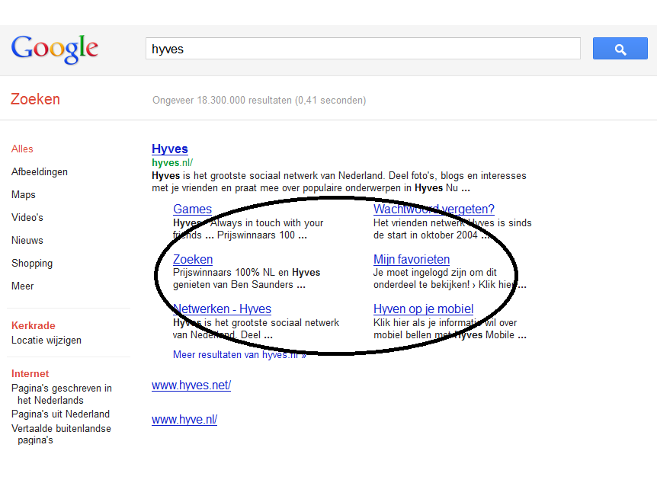
Task: Select Vertaalde buitenlandse pagina's filter
Action: (61, 434)
